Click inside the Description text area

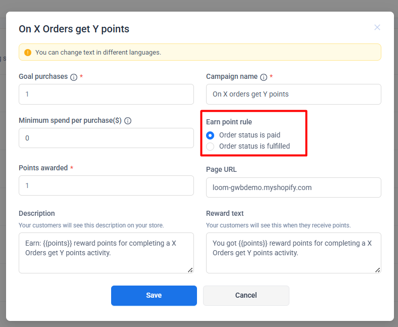[x=106, y=253]
